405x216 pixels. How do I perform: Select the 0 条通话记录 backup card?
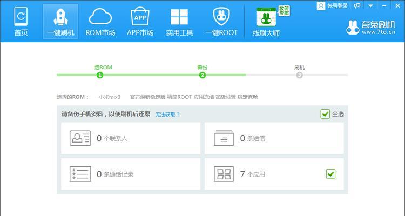click(x=131, y=174)
